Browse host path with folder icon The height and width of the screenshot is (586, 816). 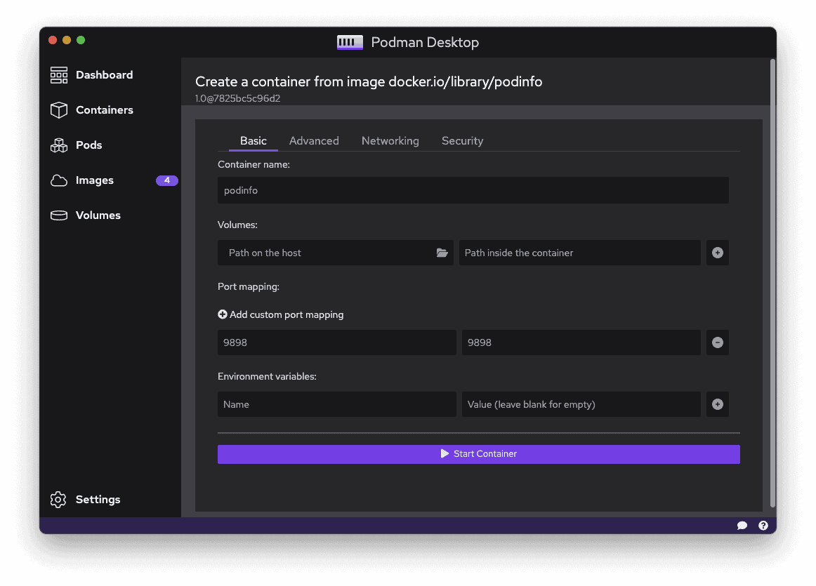[x=442, y=253]
